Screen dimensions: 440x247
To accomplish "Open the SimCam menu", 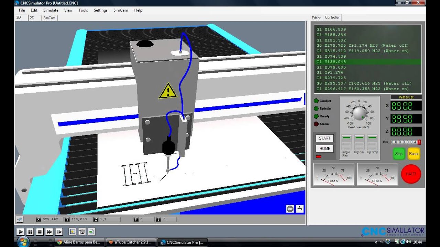I will tap(121, 10).
